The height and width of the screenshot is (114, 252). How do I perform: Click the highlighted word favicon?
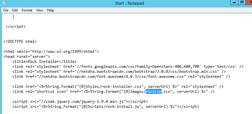(154, 92)
